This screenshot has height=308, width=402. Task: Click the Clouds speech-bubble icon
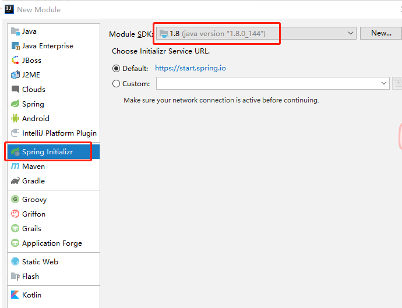click(15, 90)
